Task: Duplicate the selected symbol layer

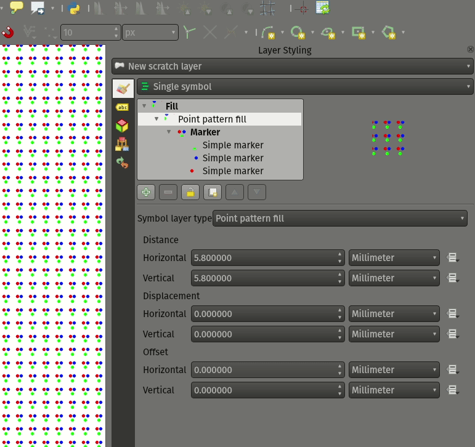Action: coord(212,192)
